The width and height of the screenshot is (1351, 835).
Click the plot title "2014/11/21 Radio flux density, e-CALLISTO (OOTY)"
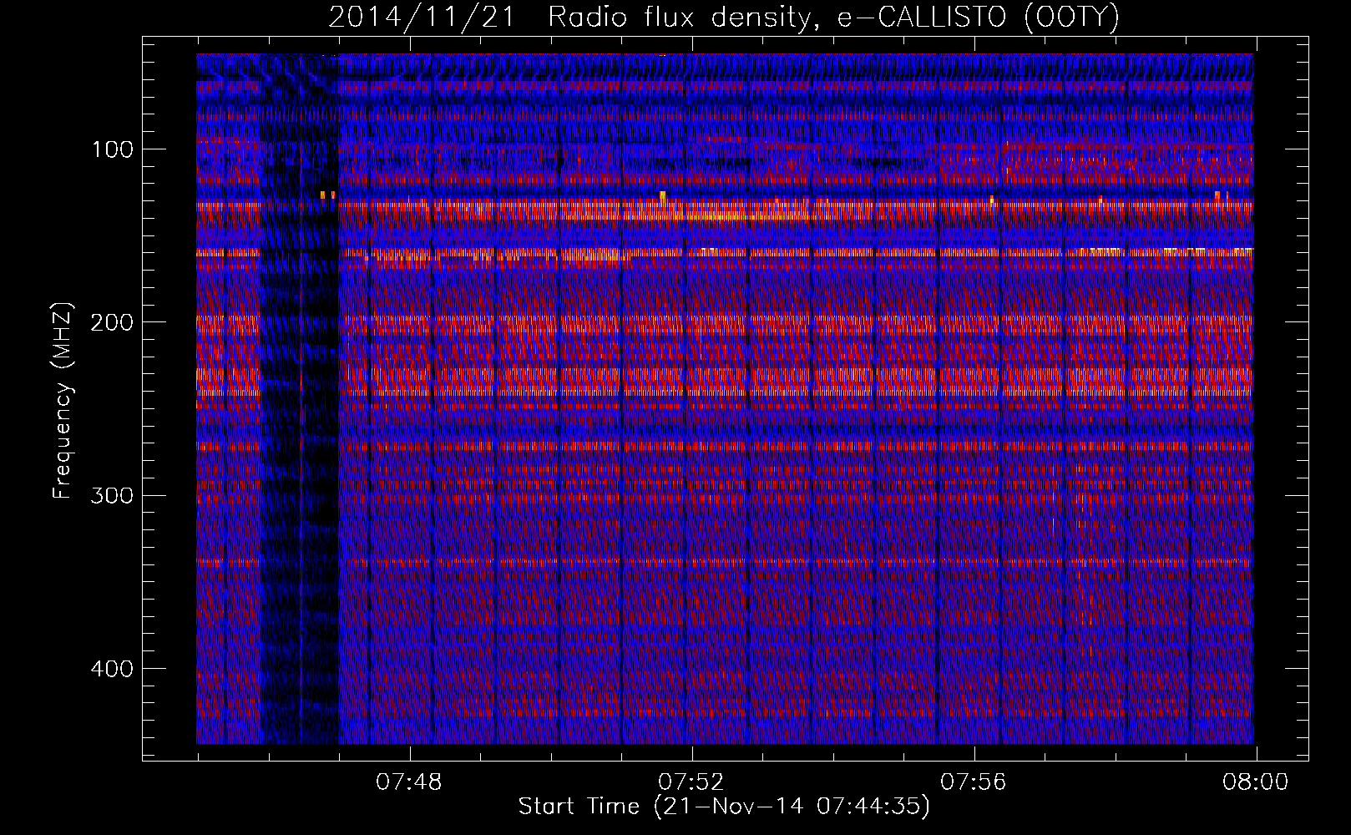tap(723, 17)
